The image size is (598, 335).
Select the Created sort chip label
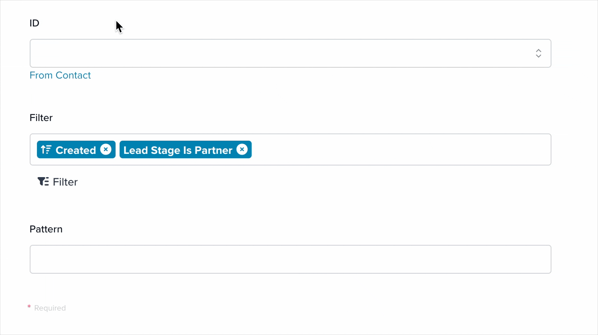click(x=76, y=150)
